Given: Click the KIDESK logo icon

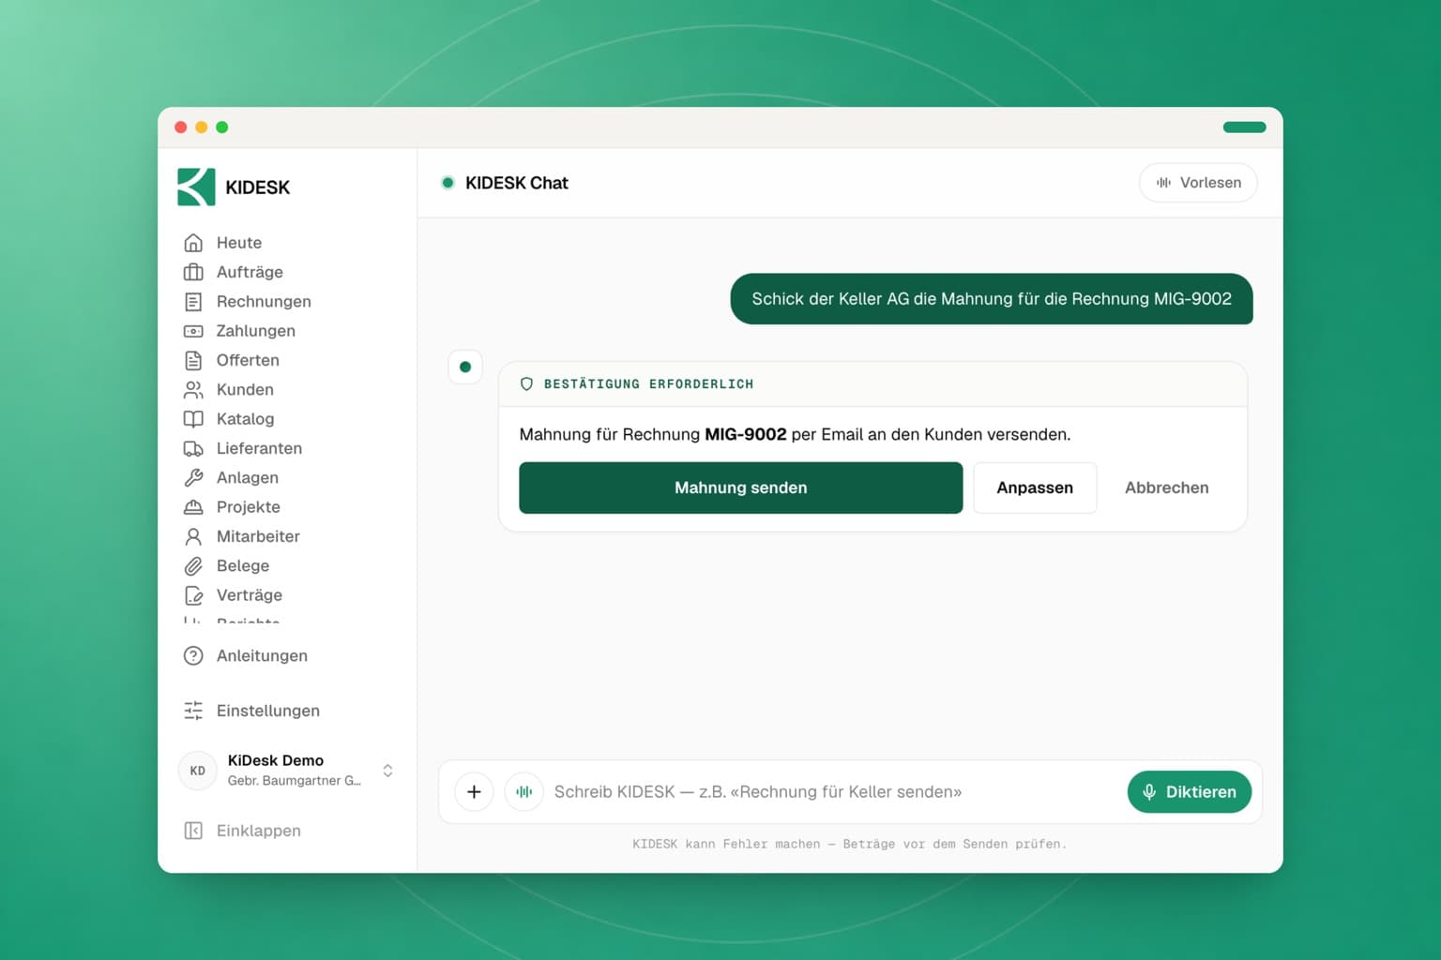Looking at the screenshot, I should 196,187.
